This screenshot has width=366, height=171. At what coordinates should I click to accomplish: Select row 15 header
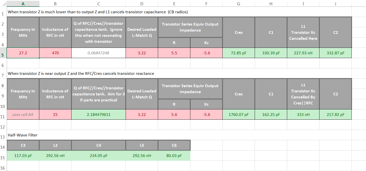(x=3, y=155)
